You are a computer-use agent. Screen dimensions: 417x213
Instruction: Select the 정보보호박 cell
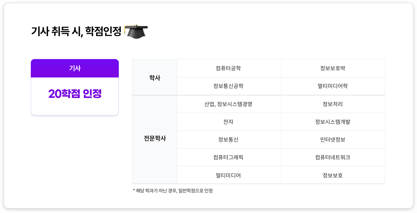[332, 68]
